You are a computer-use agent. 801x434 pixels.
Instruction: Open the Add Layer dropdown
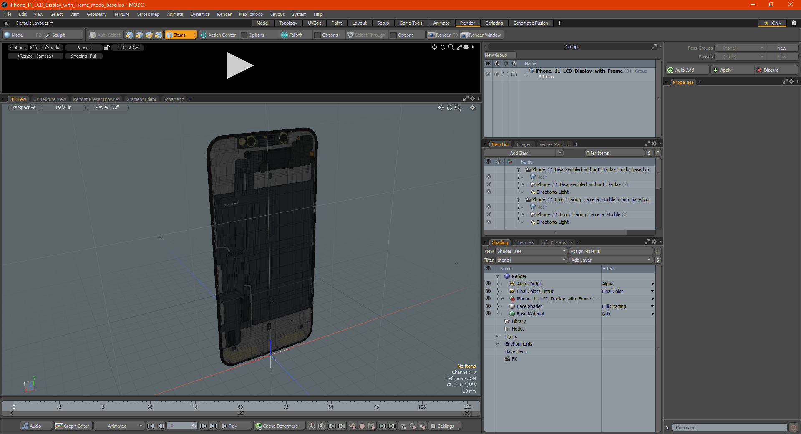pyautogui.click(x=611, y=260)
